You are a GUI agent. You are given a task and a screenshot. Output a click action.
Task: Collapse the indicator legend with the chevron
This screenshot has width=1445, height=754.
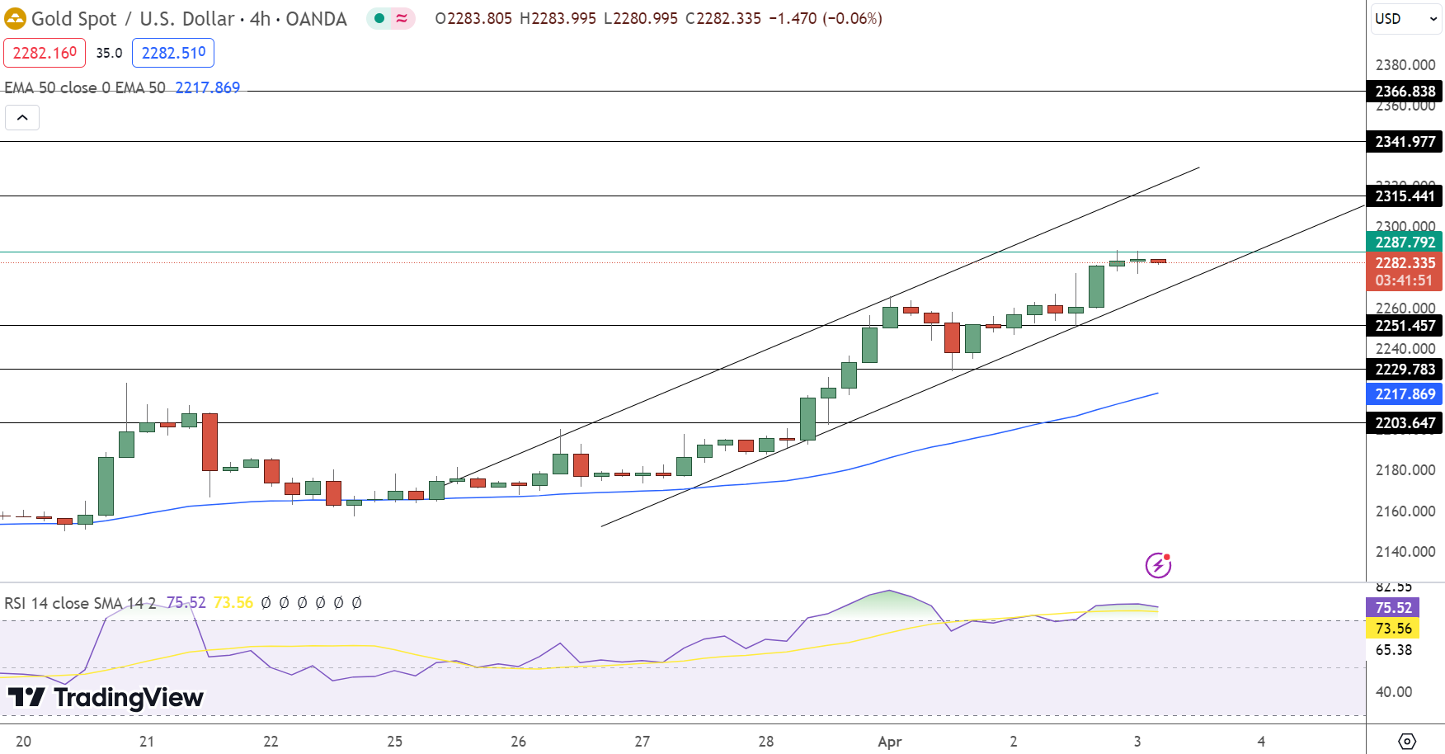(x=22, y=118)
